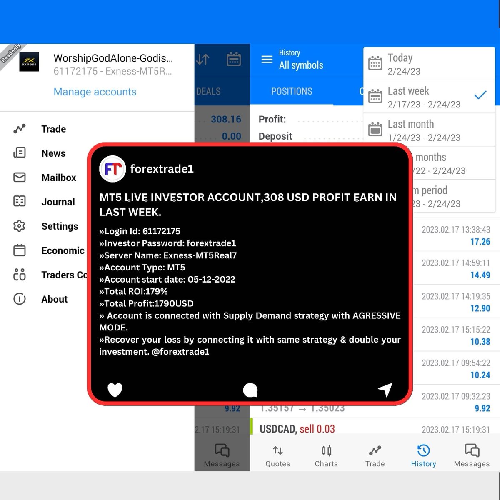Image resolution: width=500 pixels, height=500 pixels.
Task: Tap the share arrow icon on post
Action: pyautogui.click(x=385, y=390)
